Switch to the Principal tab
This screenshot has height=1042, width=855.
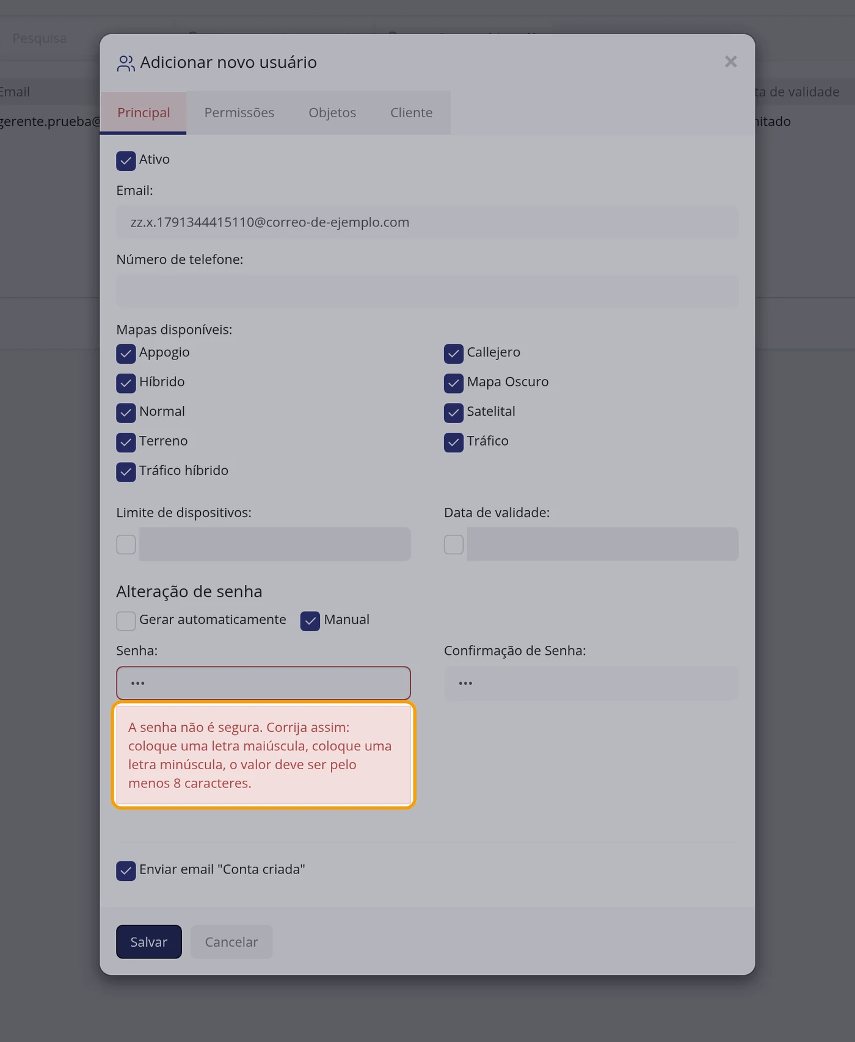[144, 113]
